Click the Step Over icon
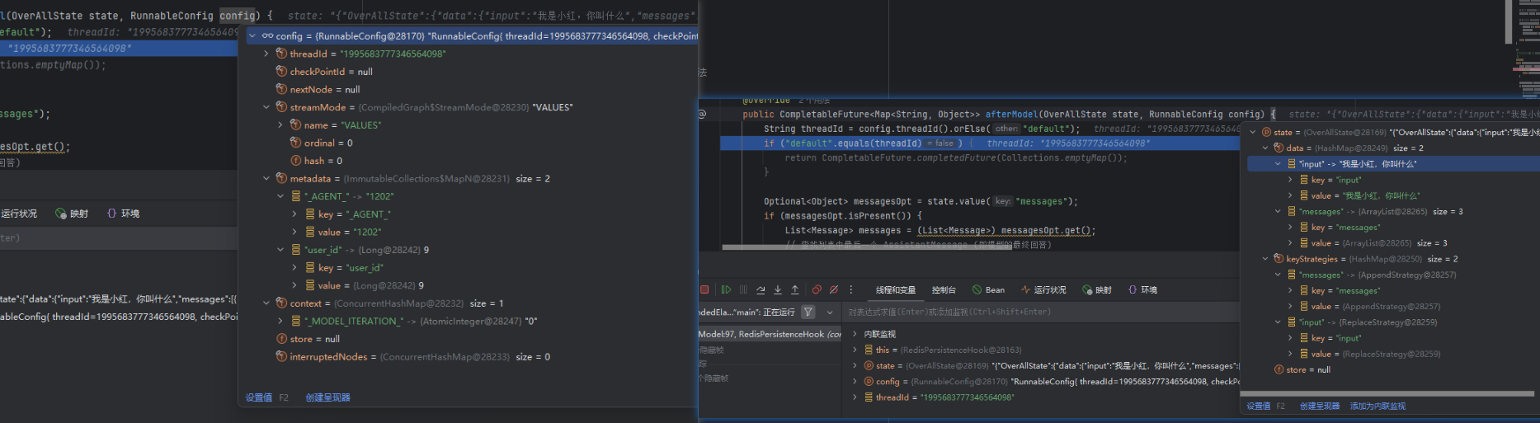This screenshot has height=423, width=1540. (x=761, y=289)
